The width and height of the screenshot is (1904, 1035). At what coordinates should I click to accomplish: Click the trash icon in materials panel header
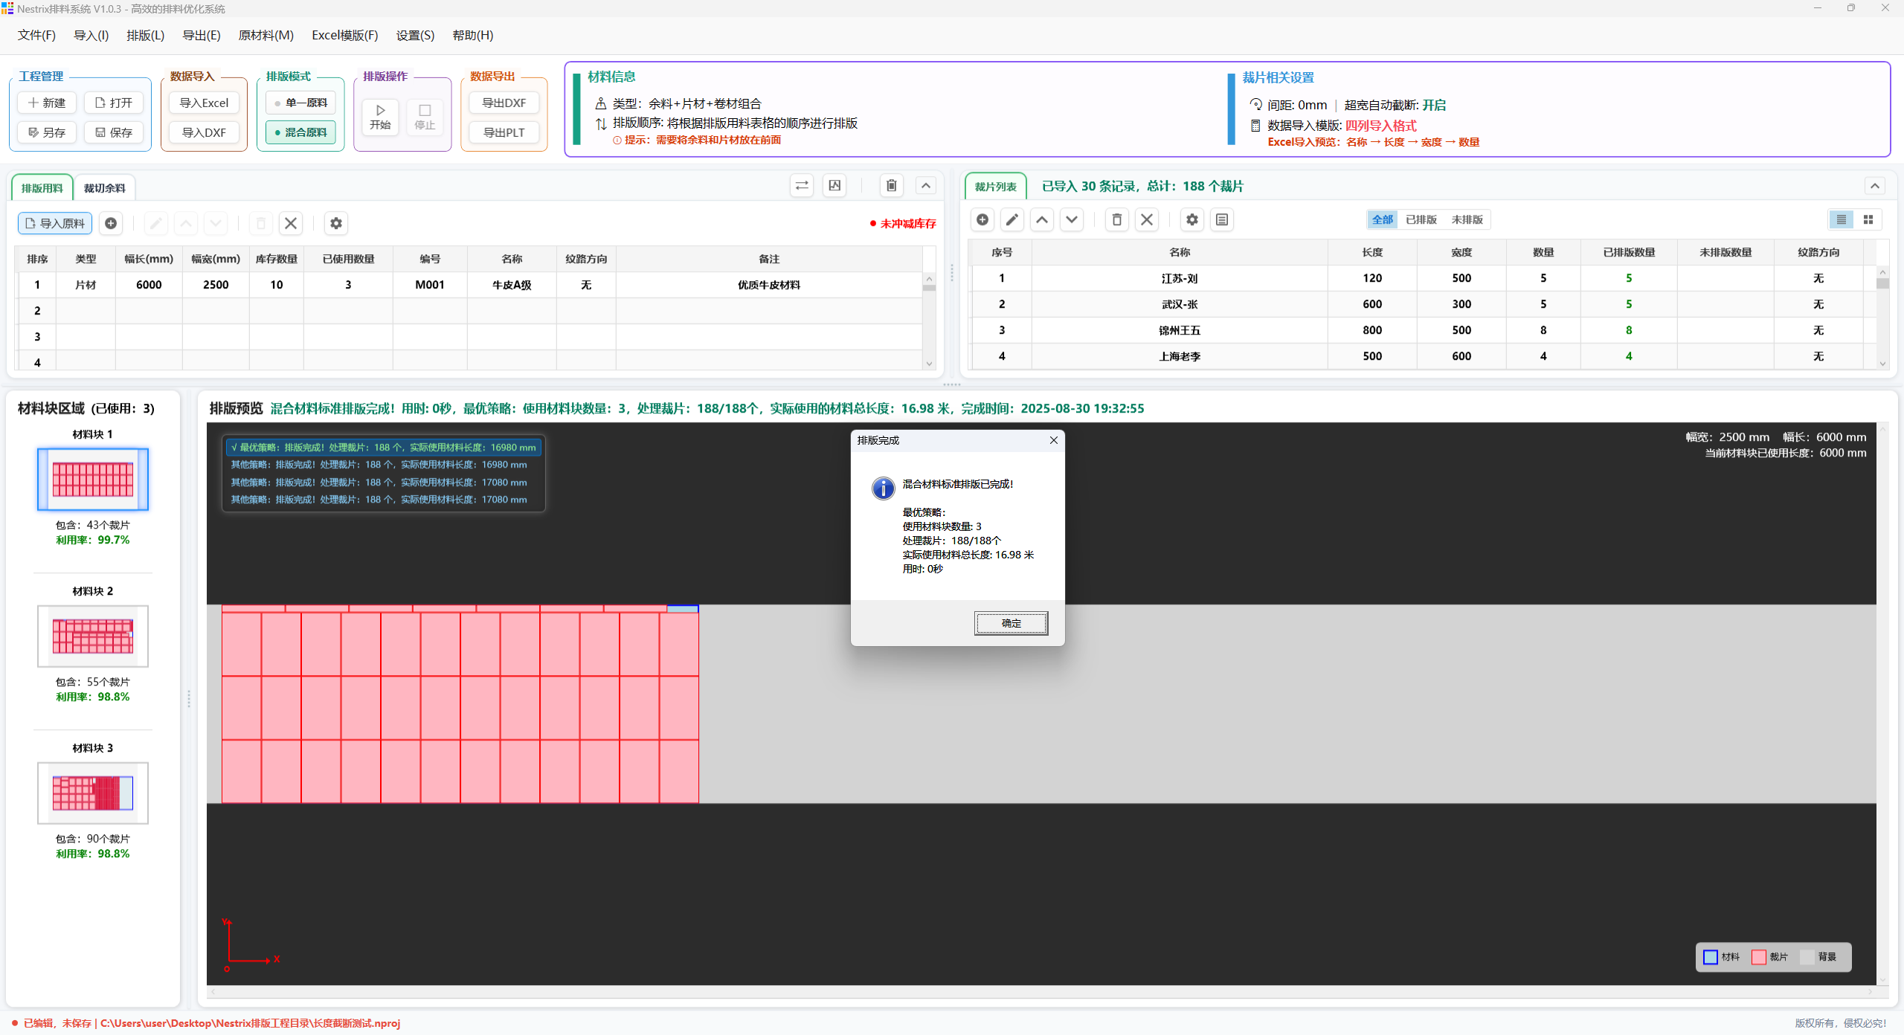891,186
